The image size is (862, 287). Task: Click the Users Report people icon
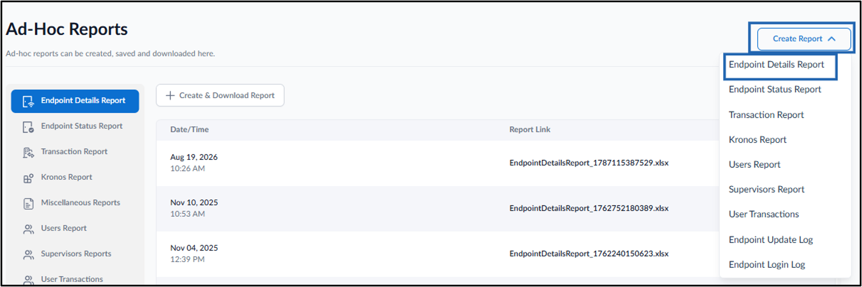point(28,229)
